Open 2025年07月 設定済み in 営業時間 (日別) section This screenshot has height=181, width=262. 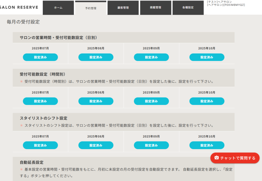pyautogui.click(x=40, y=57)
